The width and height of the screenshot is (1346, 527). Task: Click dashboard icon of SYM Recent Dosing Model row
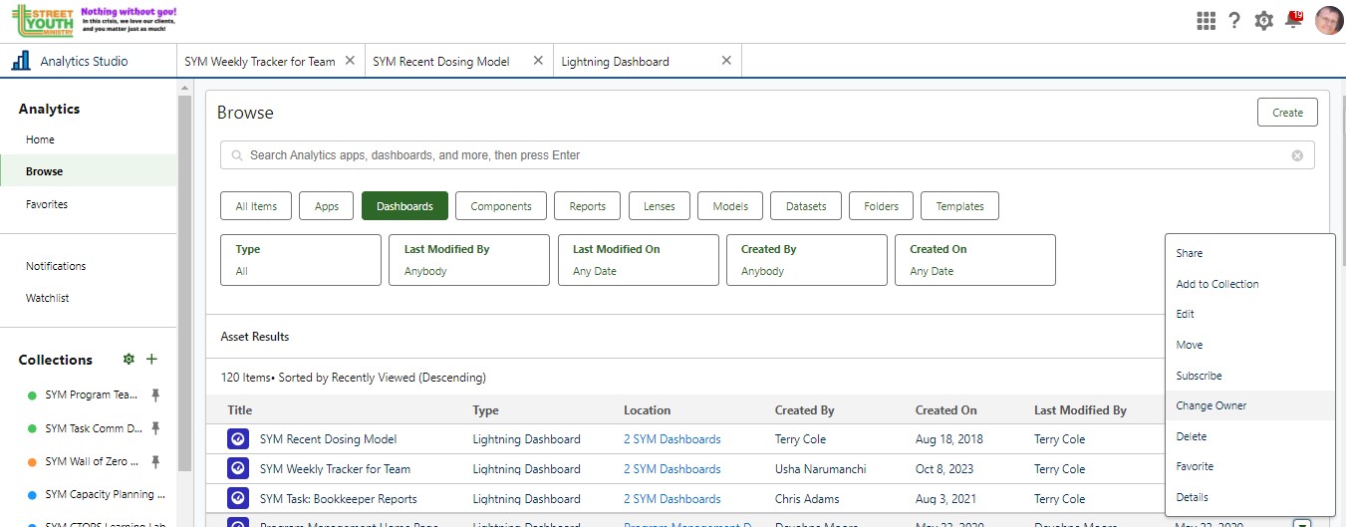point(238,439)
